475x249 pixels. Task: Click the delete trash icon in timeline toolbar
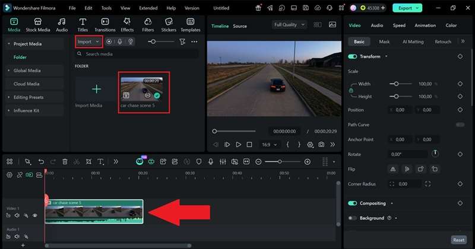[65, 162]
